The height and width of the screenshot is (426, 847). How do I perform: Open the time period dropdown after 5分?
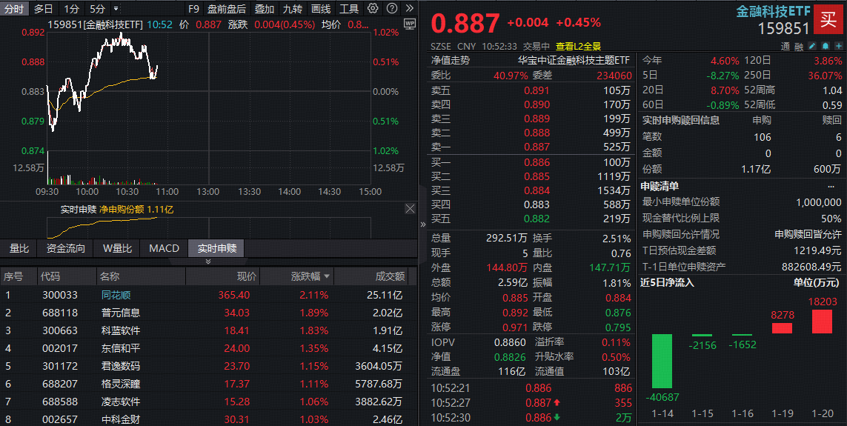click(x=115, y=9)
